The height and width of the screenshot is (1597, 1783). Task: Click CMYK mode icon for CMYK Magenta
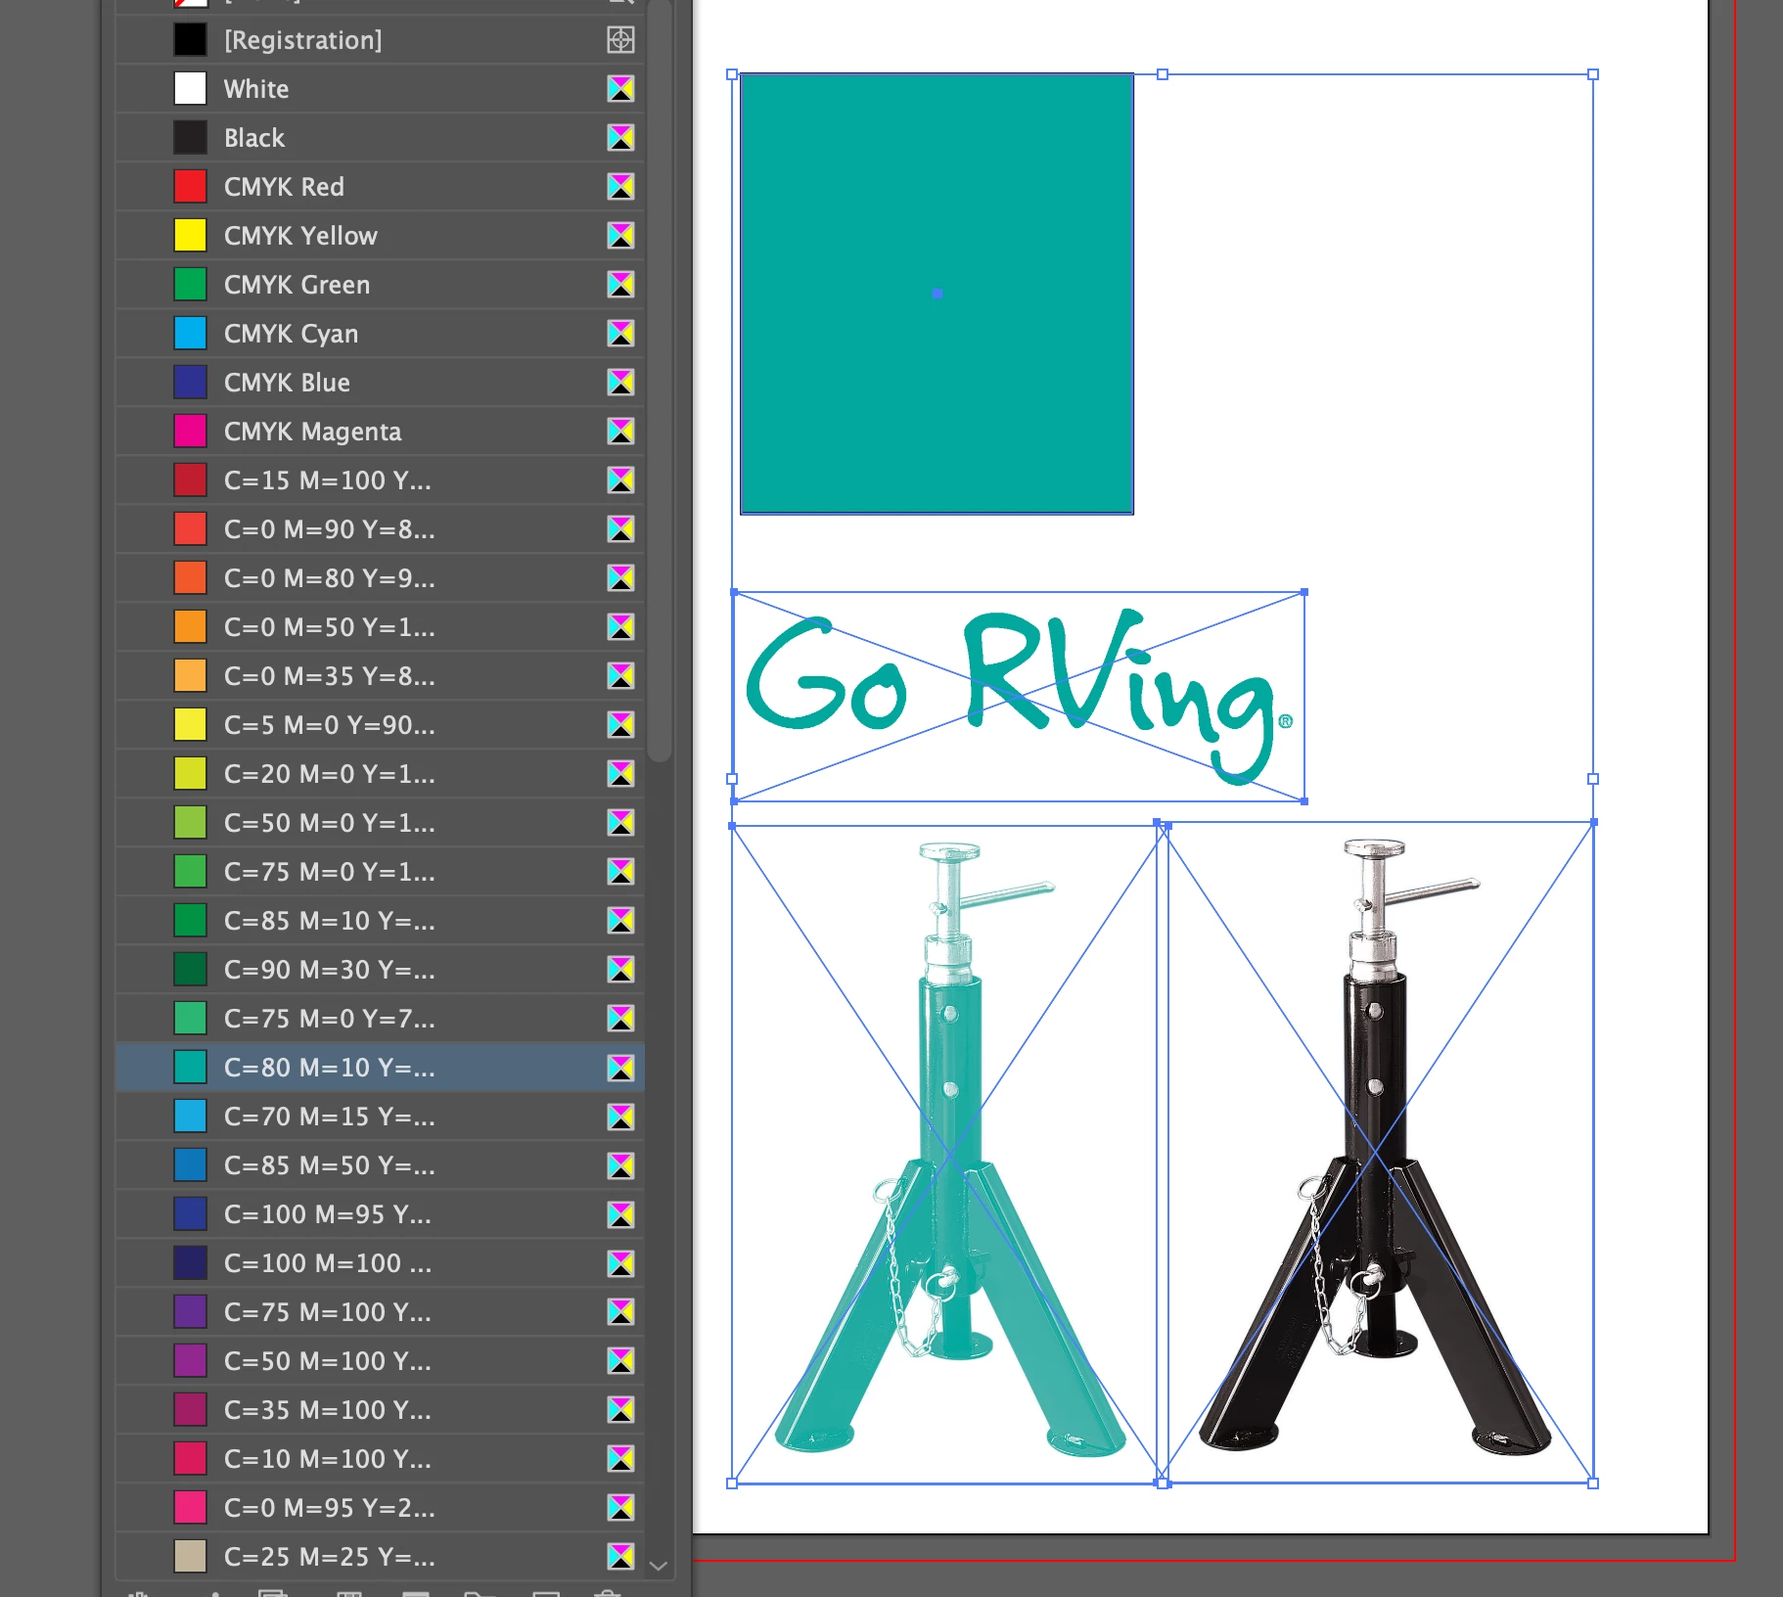click(620, 432)
